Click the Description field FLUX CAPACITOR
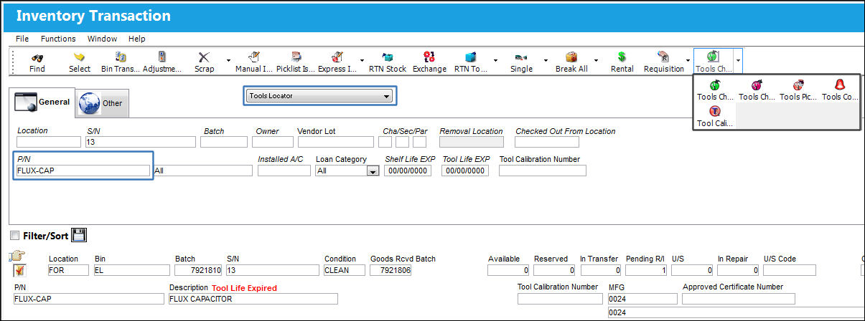Viewport: 865px width, 321px height. pos(253,299)
